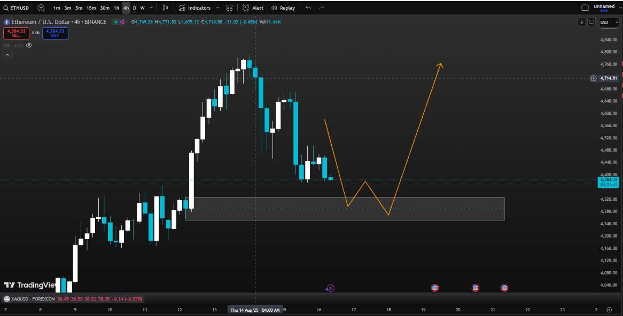Viewport: 623px width, 316px height.
Task: Click the C4,718.58 close value in legend
Action: (212, 22)
